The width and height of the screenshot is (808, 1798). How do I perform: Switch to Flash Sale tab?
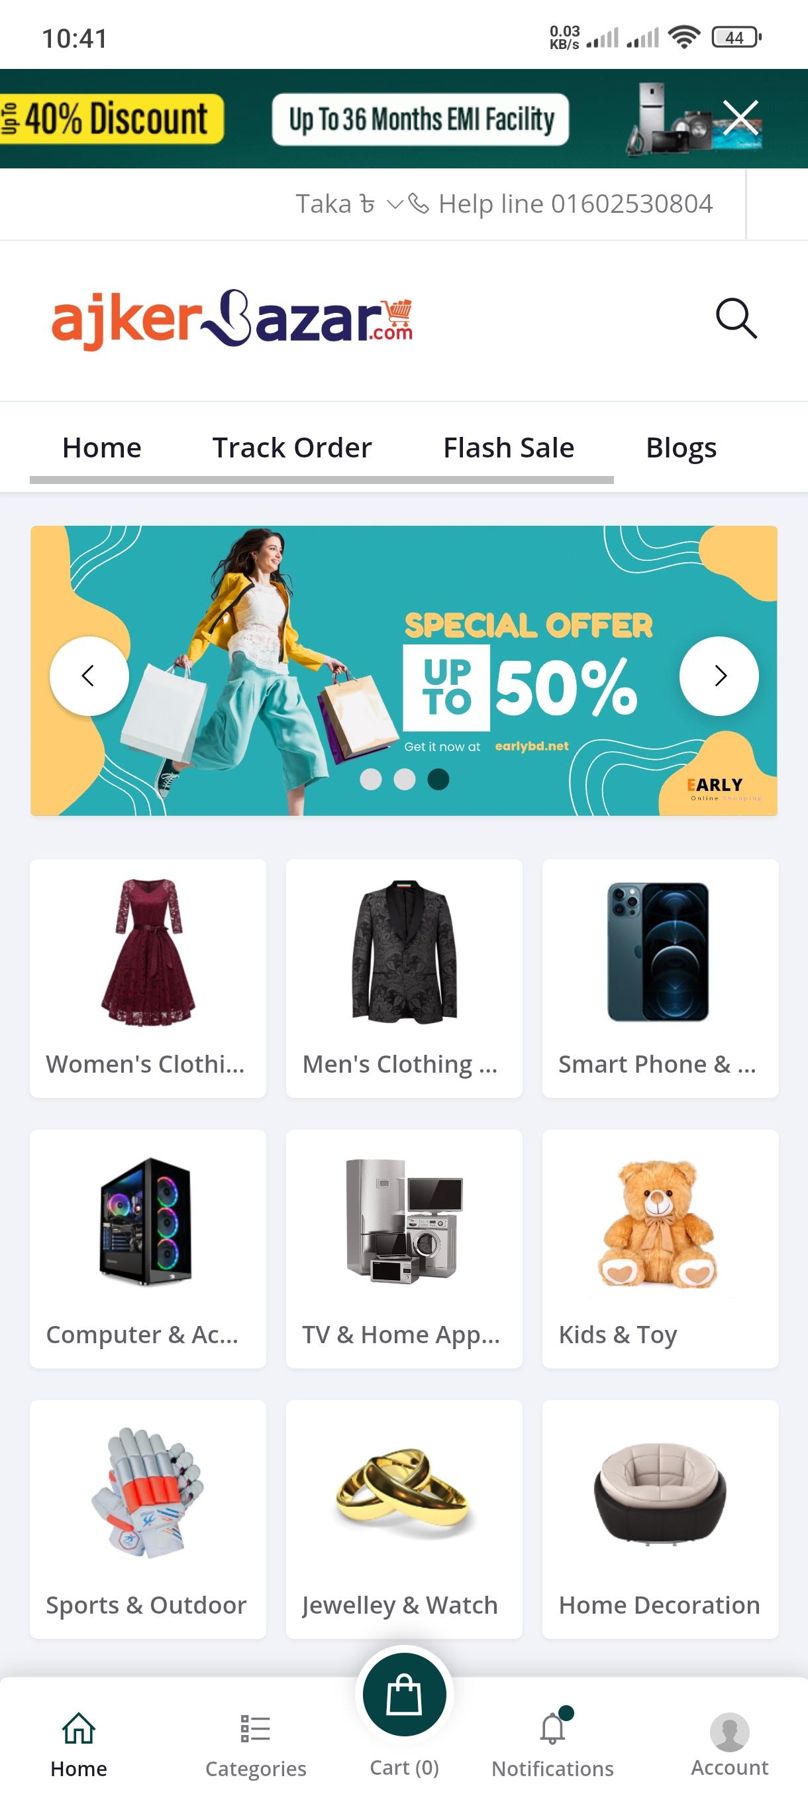tap(509, 448)
